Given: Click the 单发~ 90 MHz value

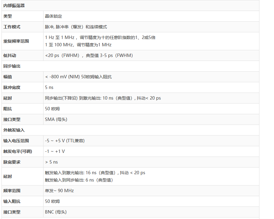Looking at the screenshot, I should (59, 191).
